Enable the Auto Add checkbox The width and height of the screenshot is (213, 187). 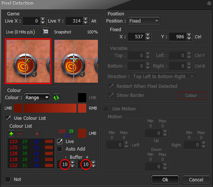click(60, 149)
